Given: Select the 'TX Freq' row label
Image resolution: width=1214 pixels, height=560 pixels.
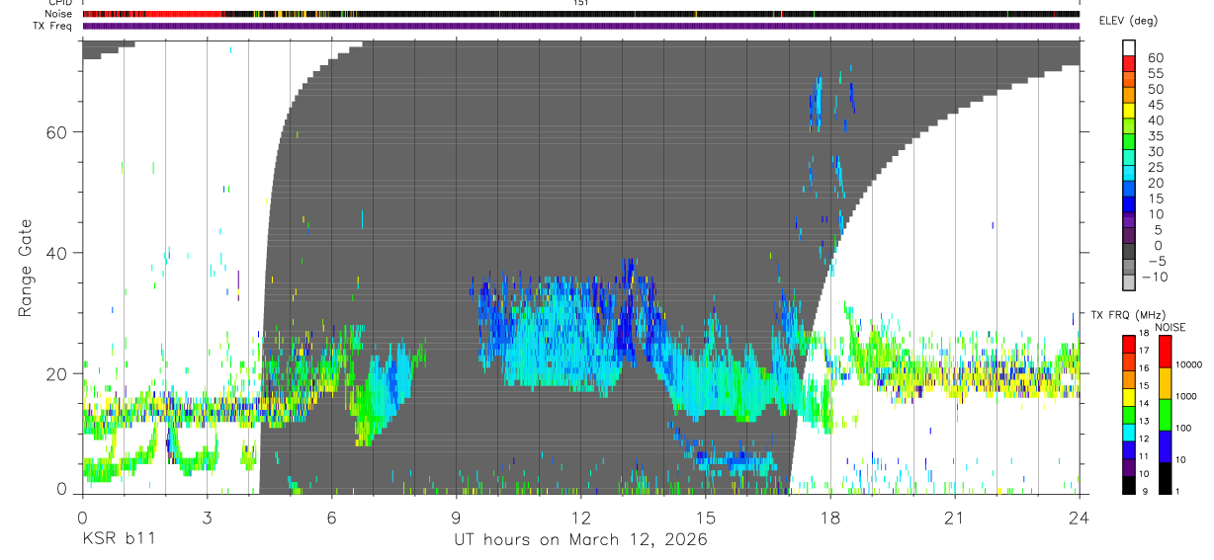Looking at the screenshot, I should pos(54,26).
